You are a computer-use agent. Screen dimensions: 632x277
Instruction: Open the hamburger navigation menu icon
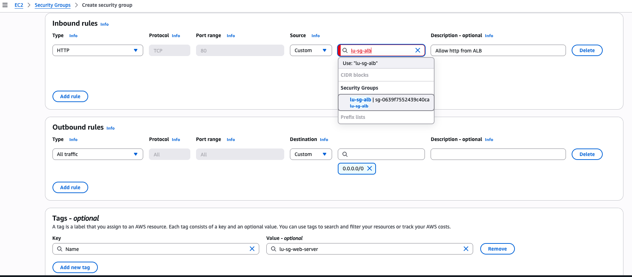[x=5, y=5]
